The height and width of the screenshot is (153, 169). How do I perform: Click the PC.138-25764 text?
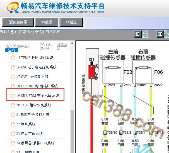pos(46,47)
